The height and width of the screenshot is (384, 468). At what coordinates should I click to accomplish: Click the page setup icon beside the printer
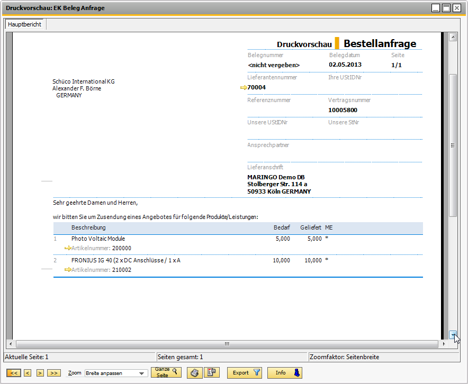click(x=212, y=373)
